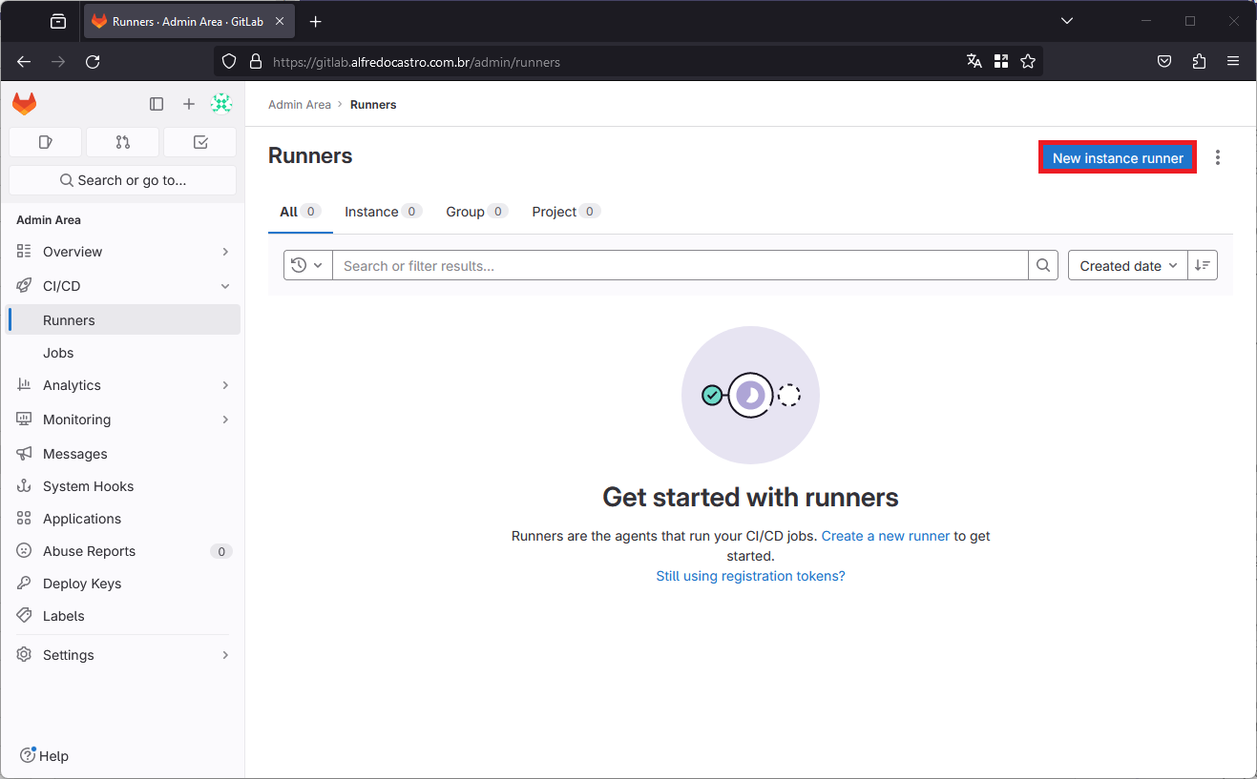Viewport: 1257px width, 779px height.
Task: Open the user avatar menu
Action: (x=221, y=104)
